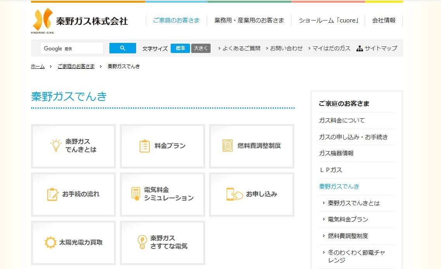Image resolution: width=441 pixels, height=269 pixels.
Task: Open 電気料金プラン in sidebar submenu
Action: click(x=348, y=220)
